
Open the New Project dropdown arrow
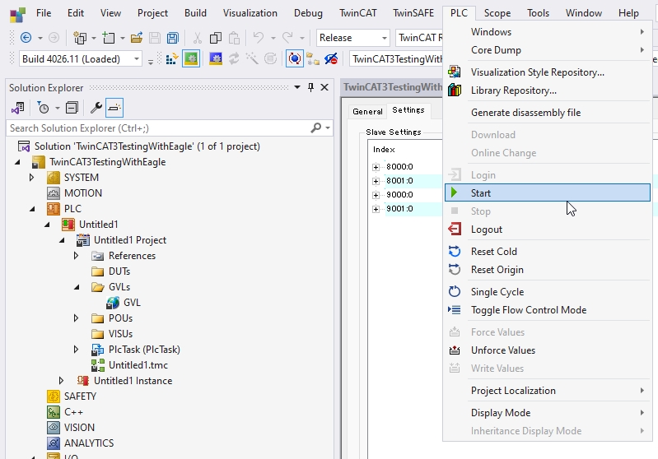pos(94,38)
